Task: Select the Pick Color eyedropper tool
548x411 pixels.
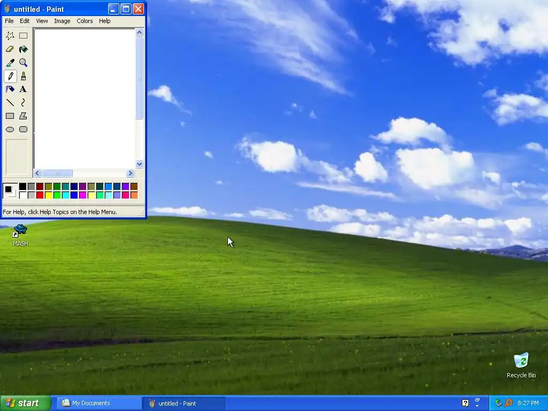Action: click(x=10, y=63)
